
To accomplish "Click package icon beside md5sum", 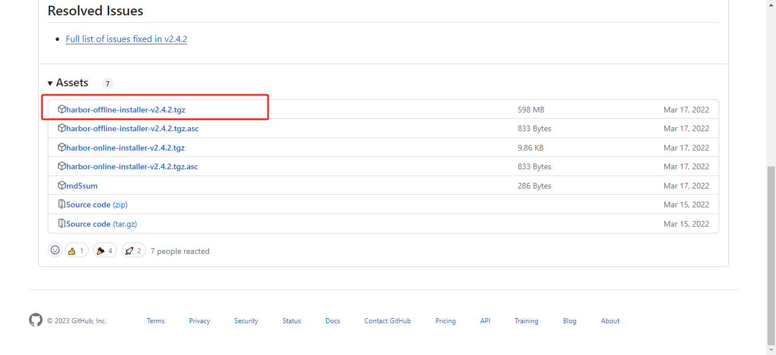I will [62, 185].
